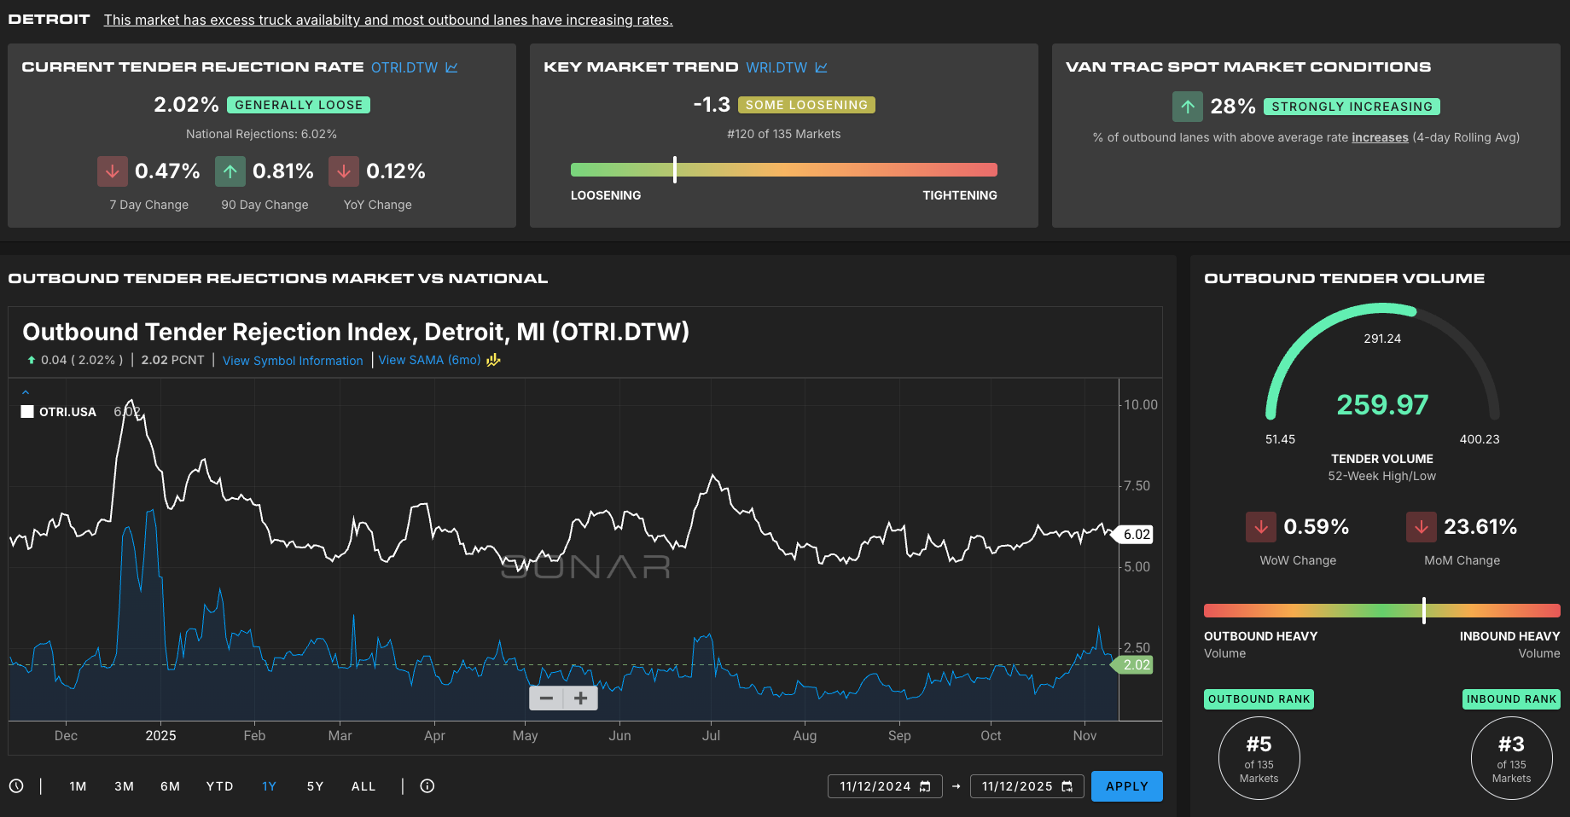Open the info icon beside ALL
The width and height of the screenshot is (1570, 817).
[427, 786]
